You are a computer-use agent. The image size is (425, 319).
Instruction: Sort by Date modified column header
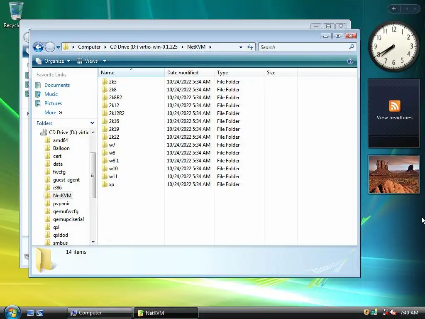click(x=189, y=72)
